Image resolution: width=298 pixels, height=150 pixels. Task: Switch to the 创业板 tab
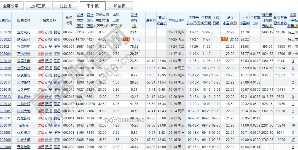[65, 6]
